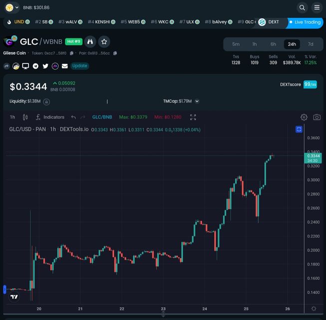Open the search magnifier icon
The height and width of the screenshot is (320, 326).
pyautogui.click(x=302, y=7)
